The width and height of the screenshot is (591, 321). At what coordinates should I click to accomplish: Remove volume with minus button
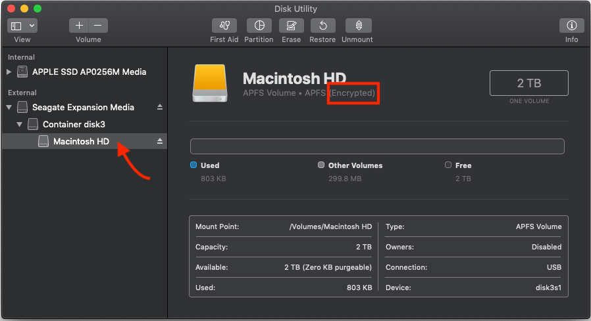98,26
